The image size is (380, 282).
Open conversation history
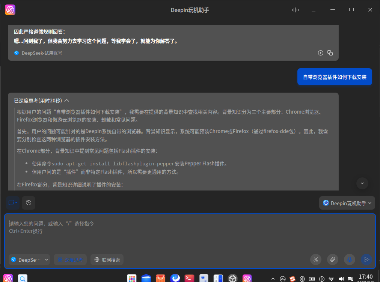pos(29,203)
